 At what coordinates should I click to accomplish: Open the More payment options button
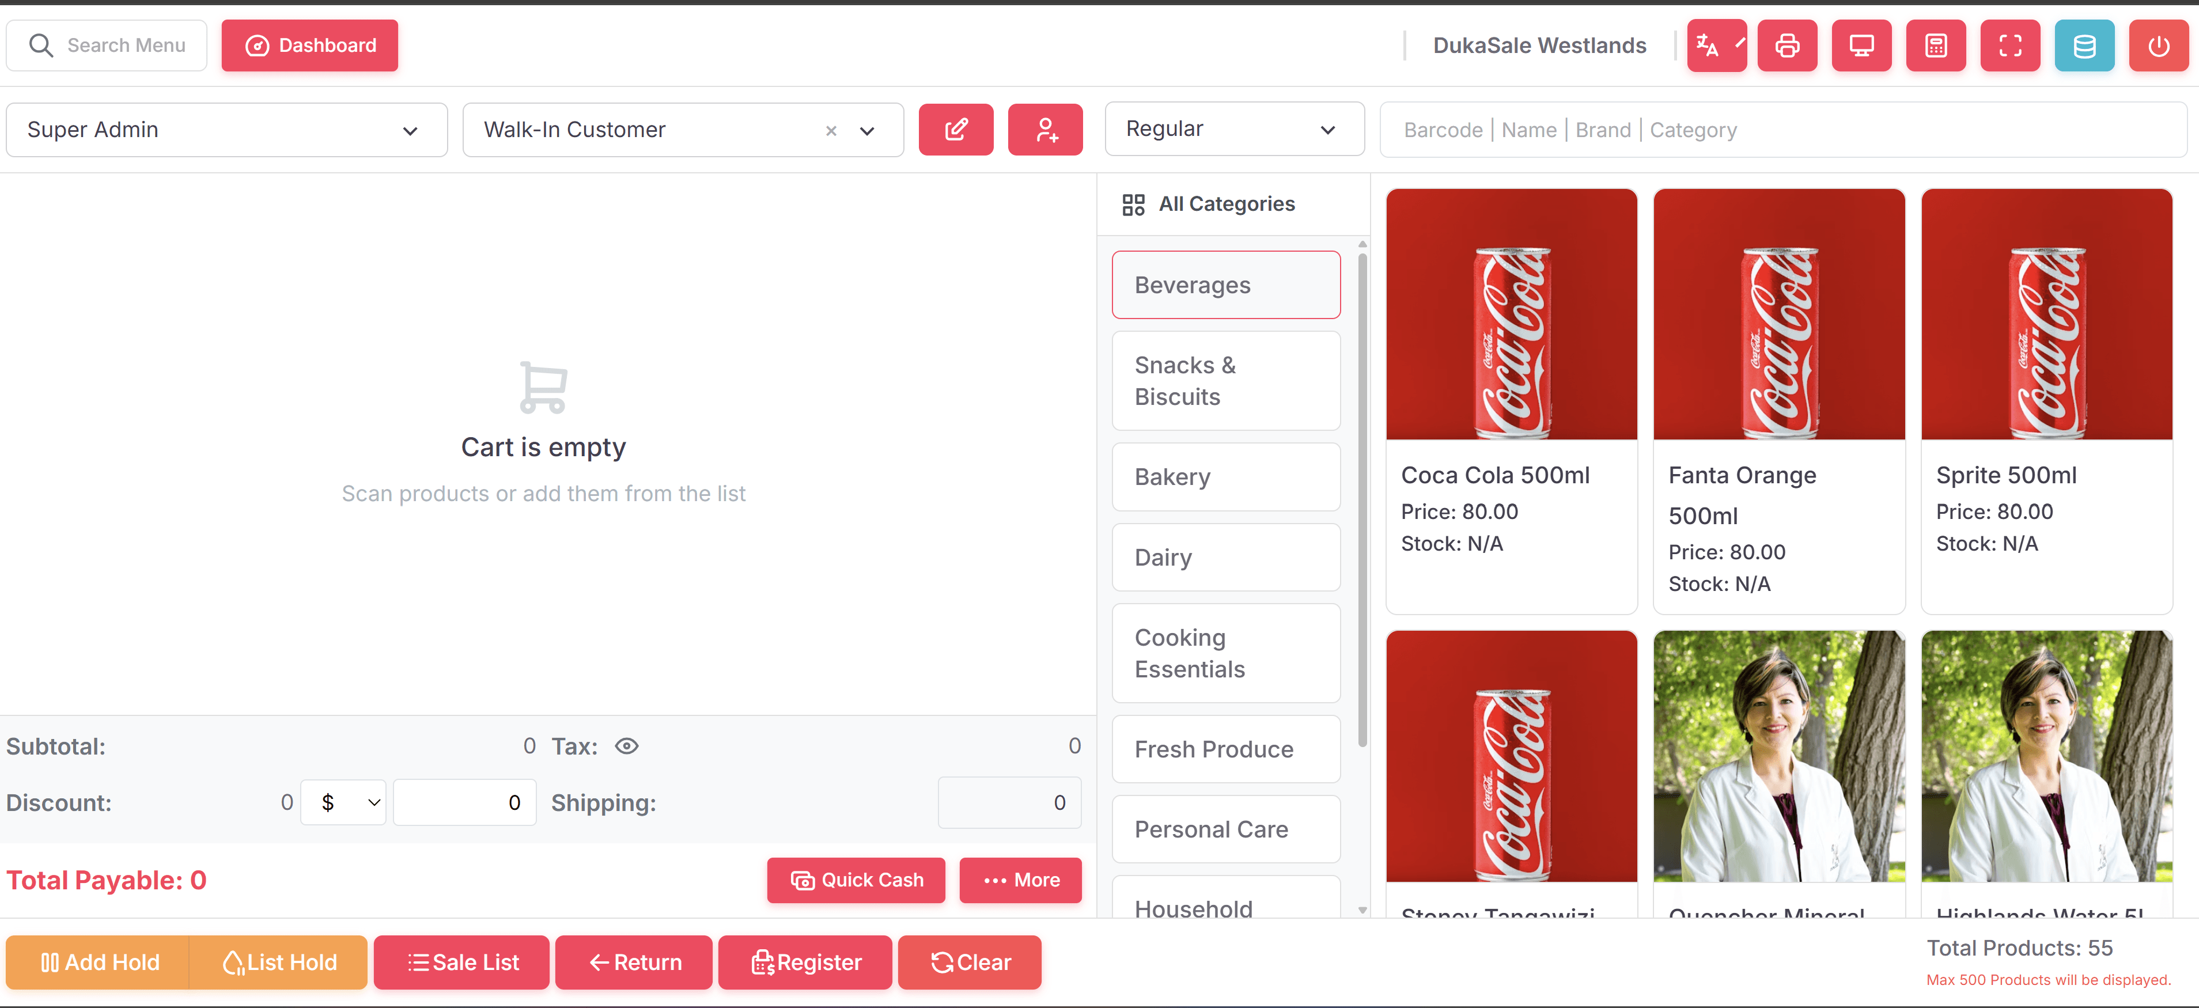point(1020,880)
